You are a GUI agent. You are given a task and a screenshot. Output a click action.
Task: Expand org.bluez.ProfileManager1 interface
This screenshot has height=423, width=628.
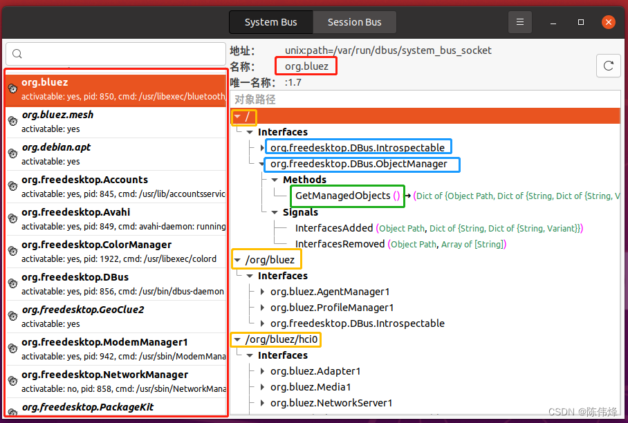click(x=262, y=308)
